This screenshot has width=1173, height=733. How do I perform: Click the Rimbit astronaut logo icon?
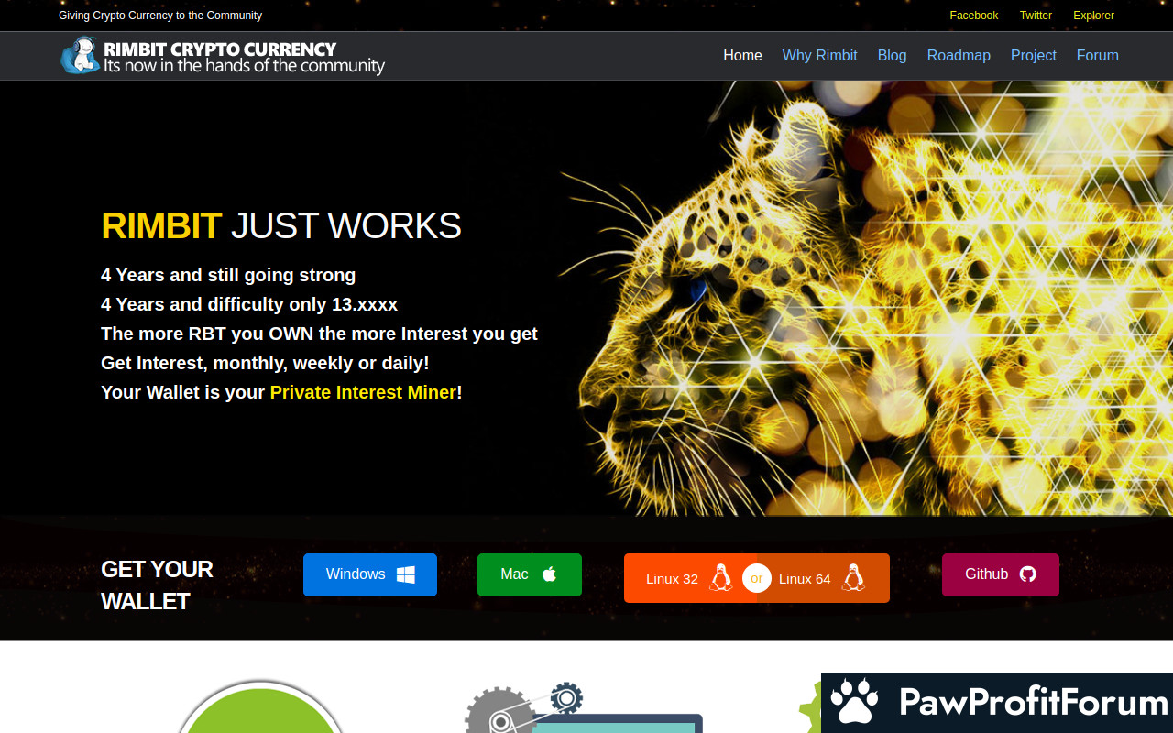[80, 56]
